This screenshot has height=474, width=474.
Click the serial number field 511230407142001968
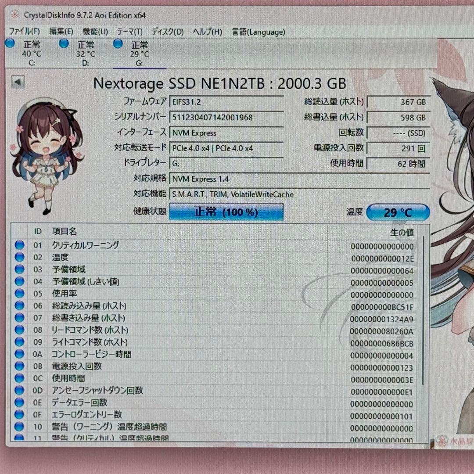(226, 117)
